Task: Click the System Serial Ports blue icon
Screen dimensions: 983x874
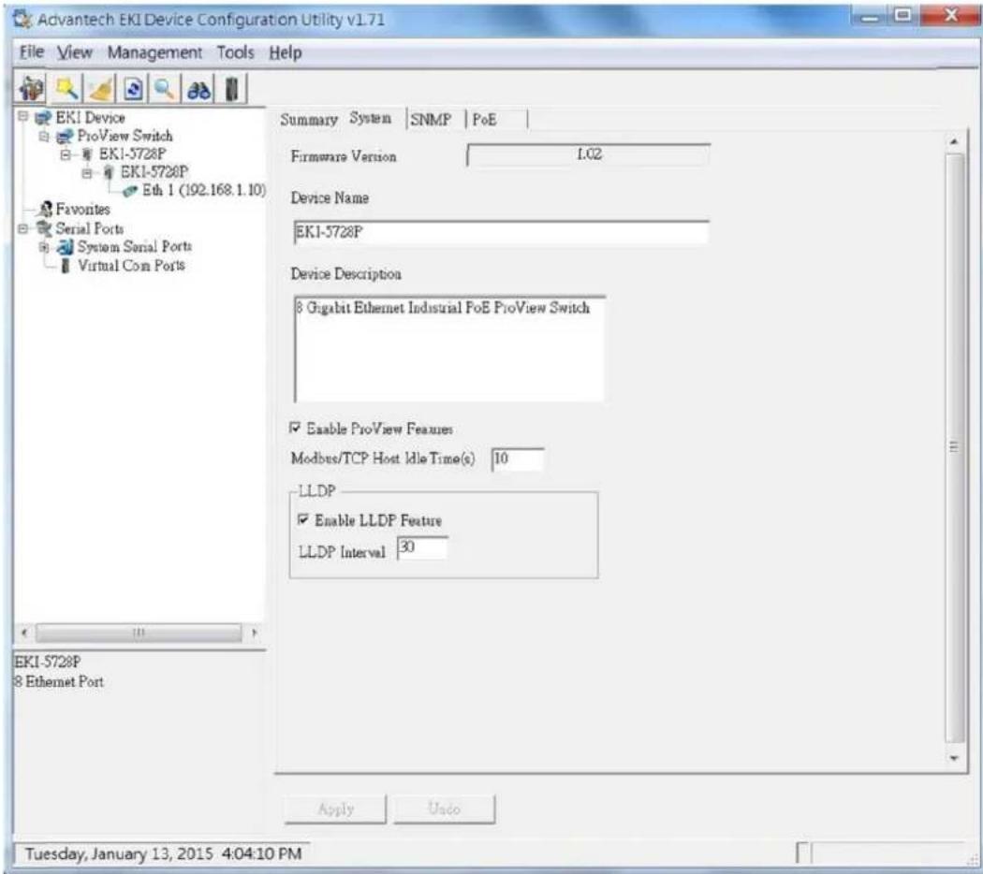Action: click(66, 247)
